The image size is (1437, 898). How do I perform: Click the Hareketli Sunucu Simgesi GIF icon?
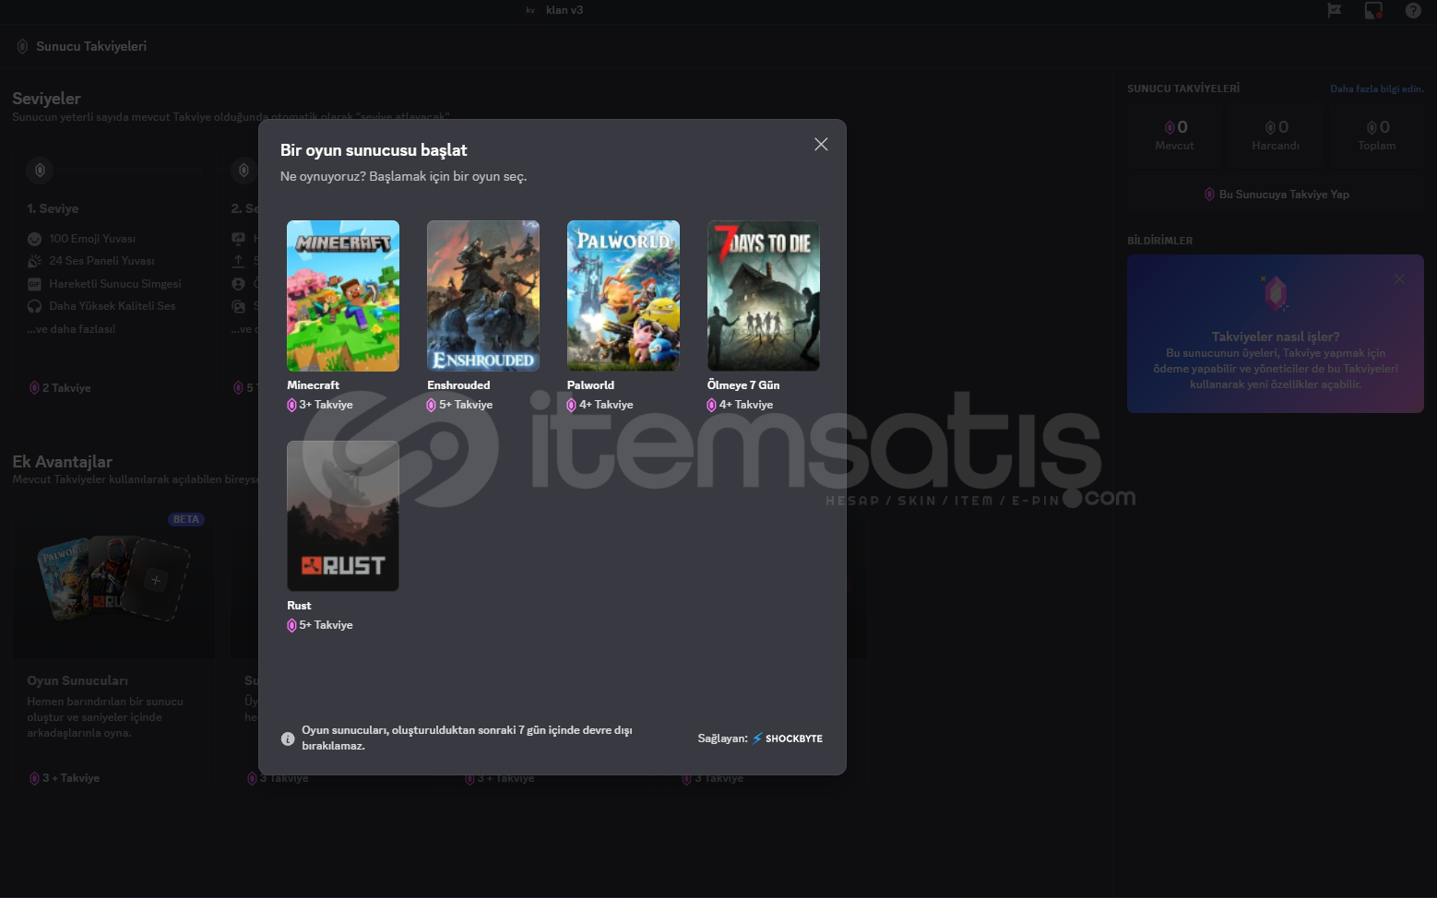(35, 284)
